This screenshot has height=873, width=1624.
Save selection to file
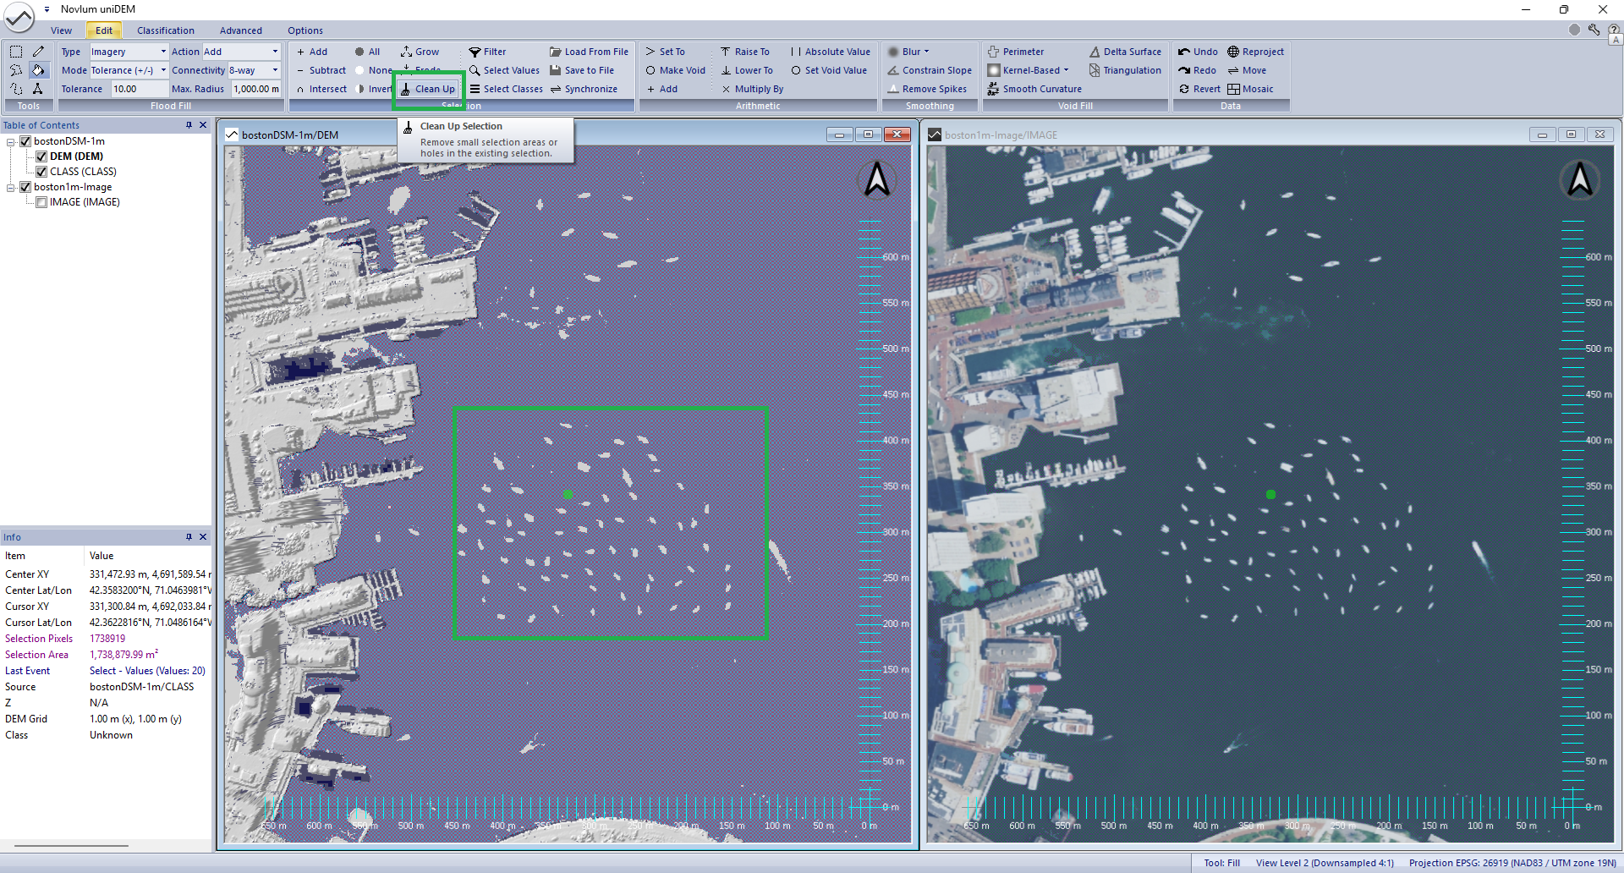point(582,70)
